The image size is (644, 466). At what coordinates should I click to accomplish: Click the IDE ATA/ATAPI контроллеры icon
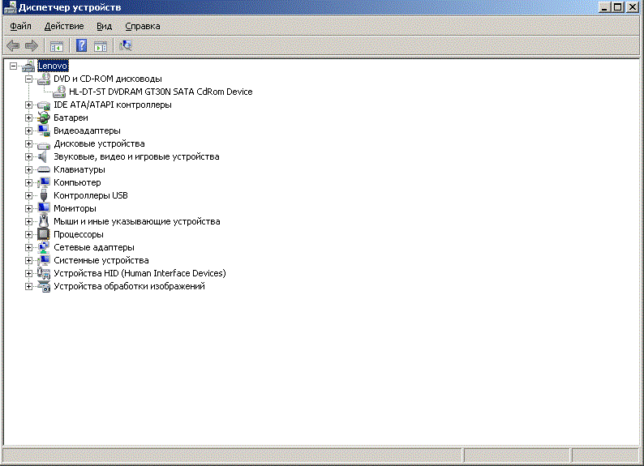pos(44,105)
